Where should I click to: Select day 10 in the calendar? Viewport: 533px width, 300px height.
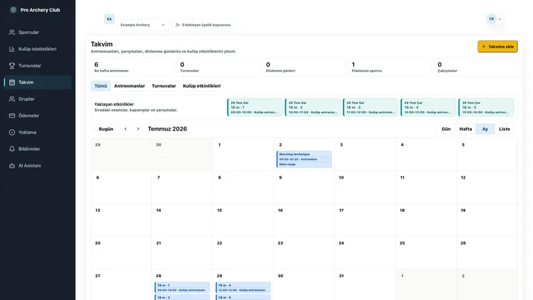point(365,187)
